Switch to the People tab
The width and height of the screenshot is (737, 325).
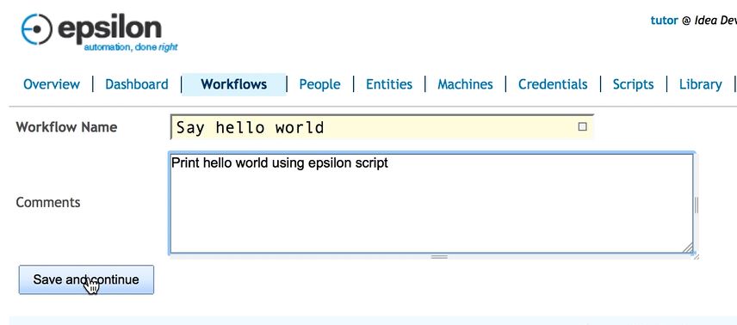pos(319,84)
